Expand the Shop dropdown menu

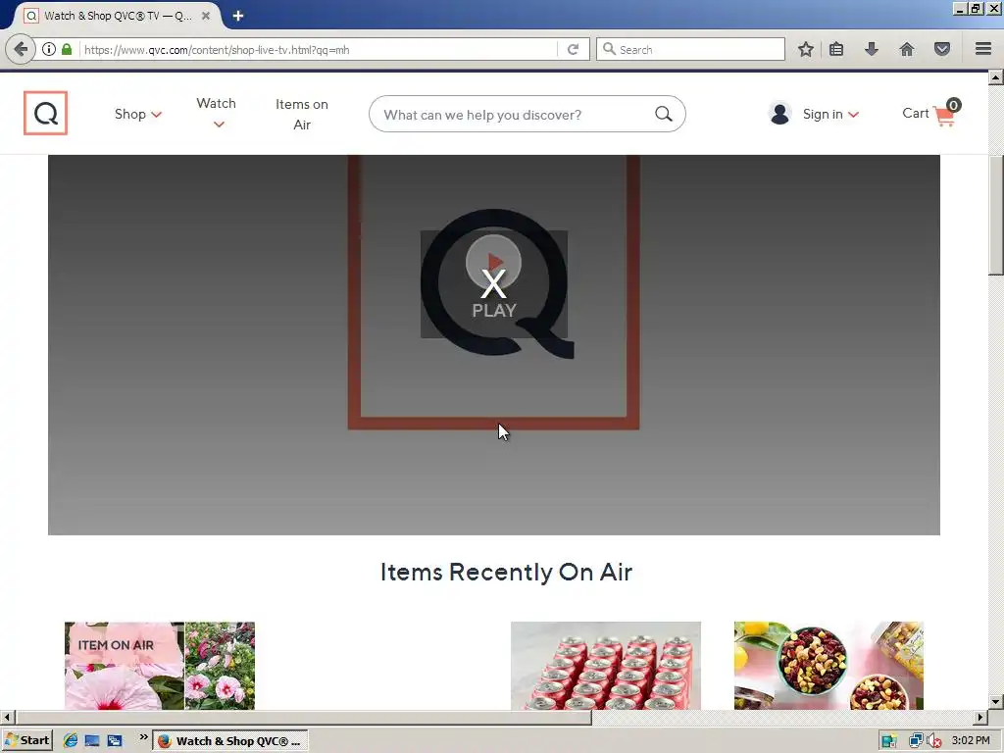pos(138,114)
